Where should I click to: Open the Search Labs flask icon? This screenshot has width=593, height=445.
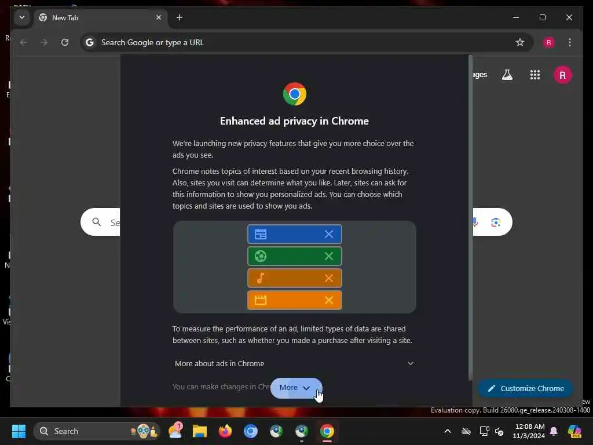(507, 75)
